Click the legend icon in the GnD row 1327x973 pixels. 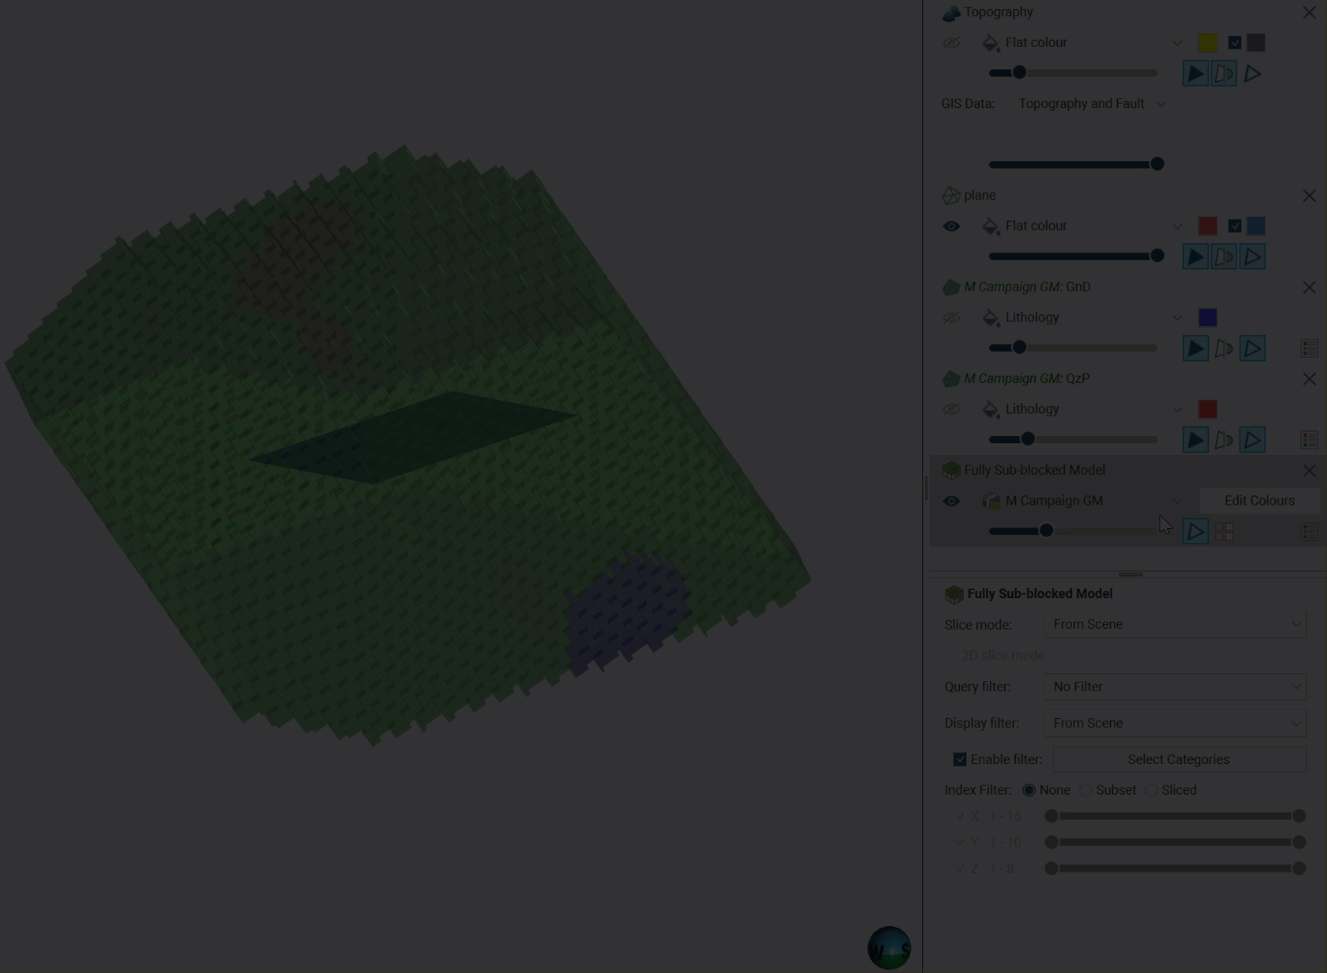[x=1309, y=348]
